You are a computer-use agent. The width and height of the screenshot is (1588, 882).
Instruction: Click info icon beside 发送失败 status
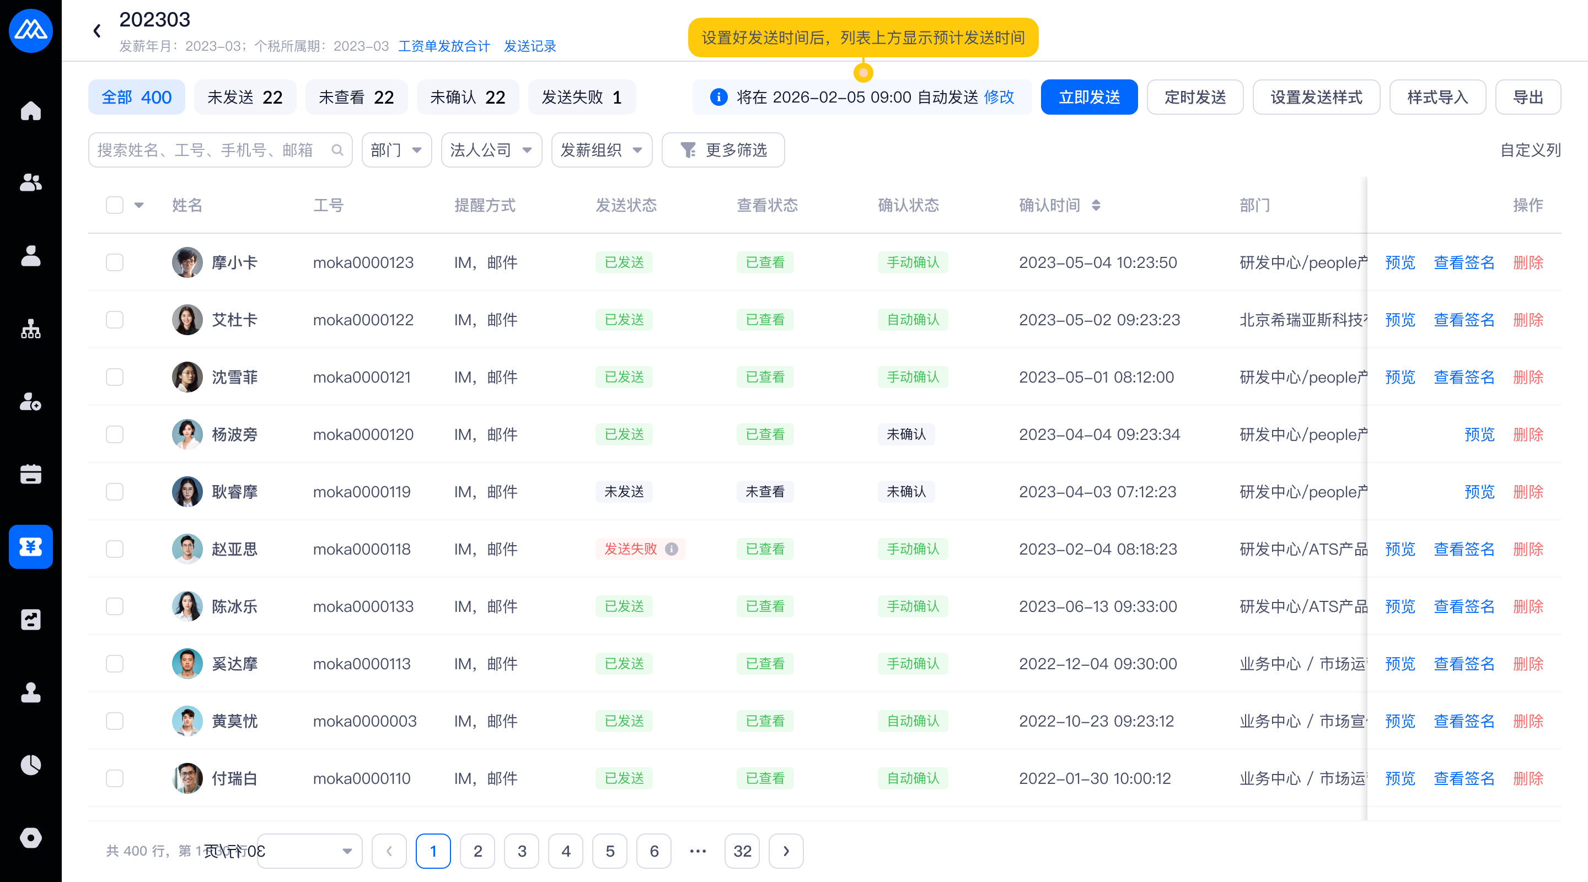click(x=672, y=548)
